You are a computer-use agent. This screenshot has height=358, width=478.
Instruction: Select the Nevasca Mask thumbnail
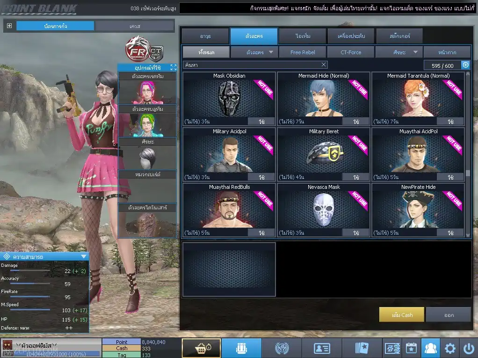click(x=324, y=210)
